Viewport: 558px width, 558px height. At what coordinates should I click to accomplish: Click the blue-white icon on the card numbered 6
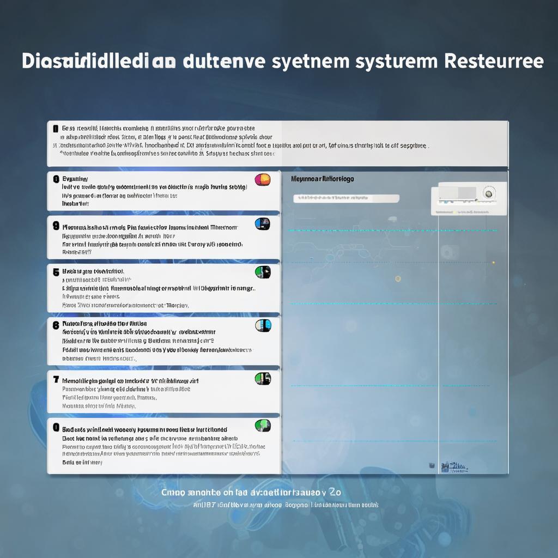(x=263, y=325)
